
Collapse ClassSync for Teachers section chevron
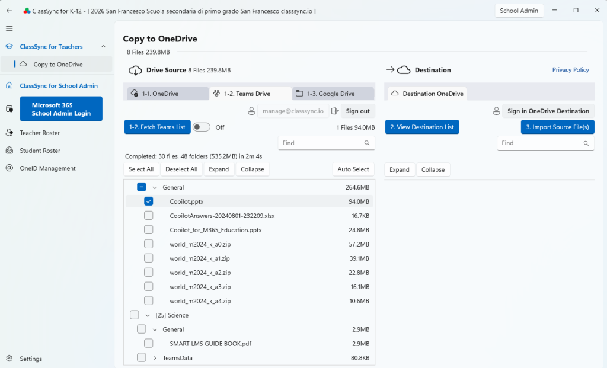tap(103, 46)
